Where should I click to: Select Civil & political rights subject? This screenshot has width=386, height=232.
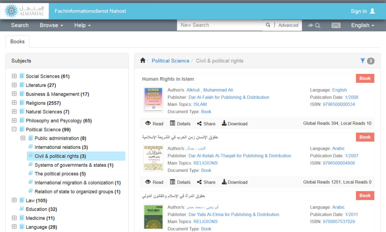(76, 156)
